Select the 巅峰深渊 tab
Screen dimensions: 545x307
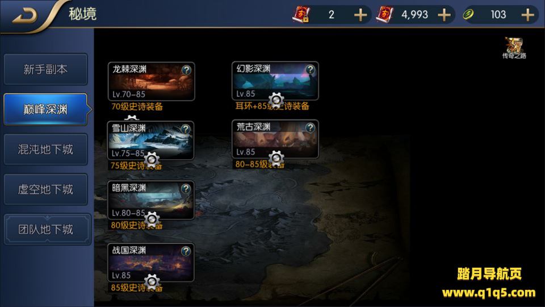pyautogui.click(x=45, y=109)
